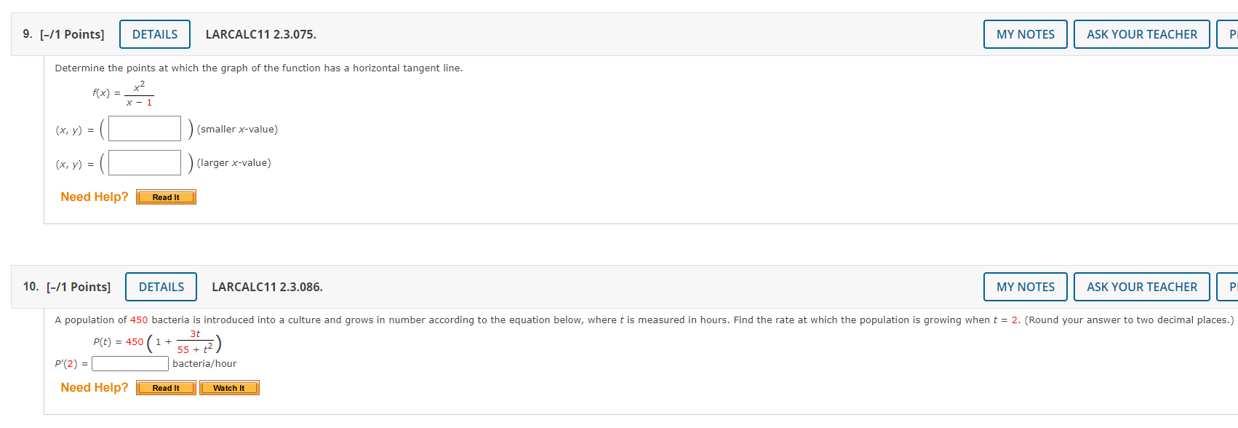
Task: Click Read It under question 10
Action: click(x=166, y=387)
